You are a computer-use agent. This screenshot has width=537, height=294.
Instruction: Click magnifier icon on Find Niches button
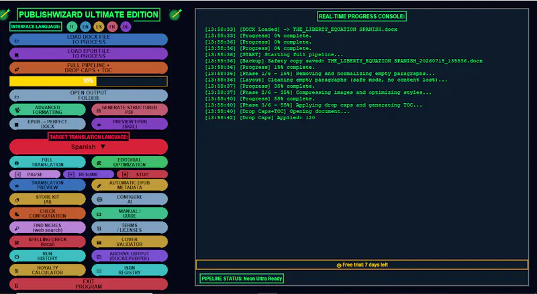(x=17, y=228)
